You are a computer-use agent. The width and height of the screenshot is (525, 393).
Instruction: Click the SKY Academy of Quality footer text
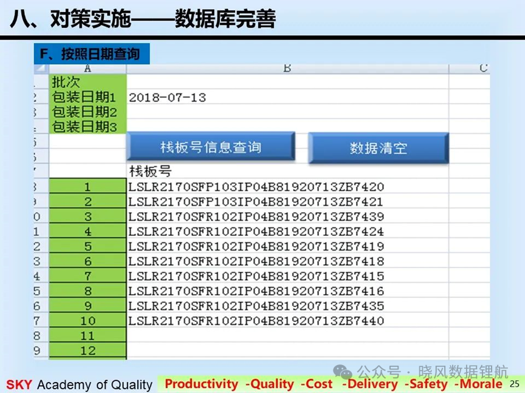coord(80,385)
